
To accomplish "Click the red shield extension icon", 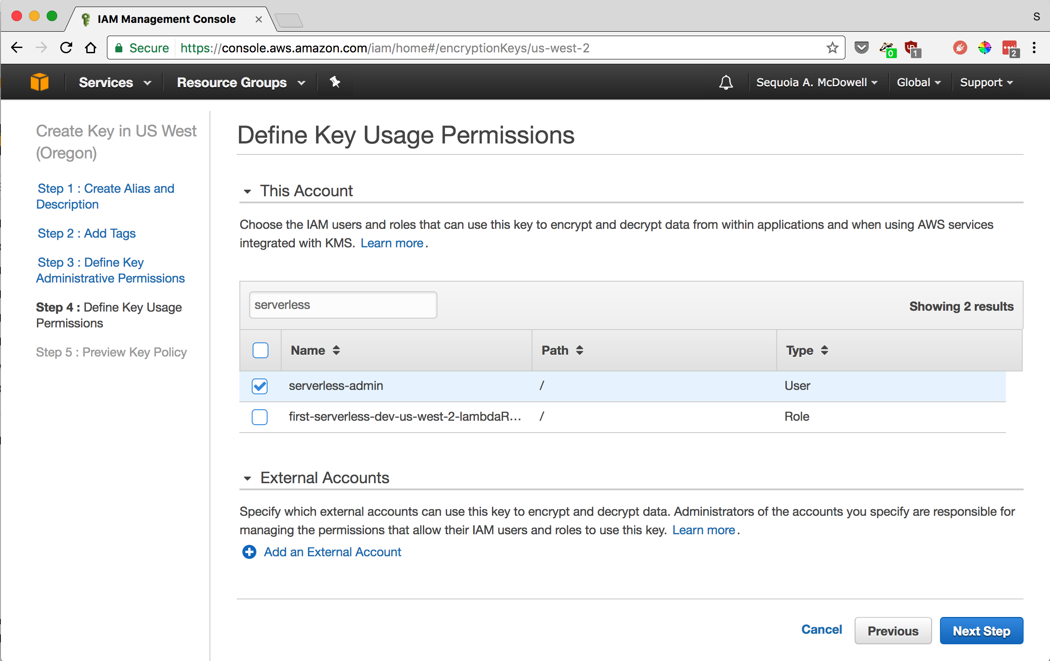I will [x=912, y=48].
